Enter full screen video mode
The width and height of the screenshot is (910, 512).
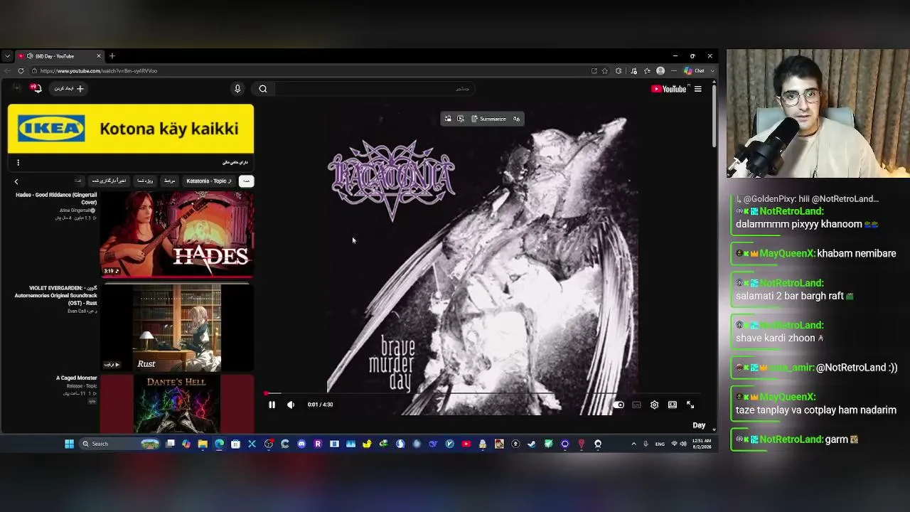pos(690,405)
